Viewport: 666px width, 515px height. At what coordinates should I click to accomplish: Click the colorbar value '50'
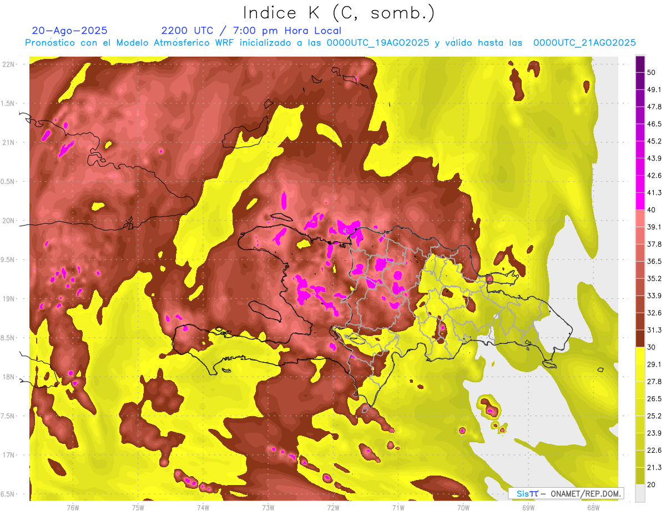tap(652, 73)
